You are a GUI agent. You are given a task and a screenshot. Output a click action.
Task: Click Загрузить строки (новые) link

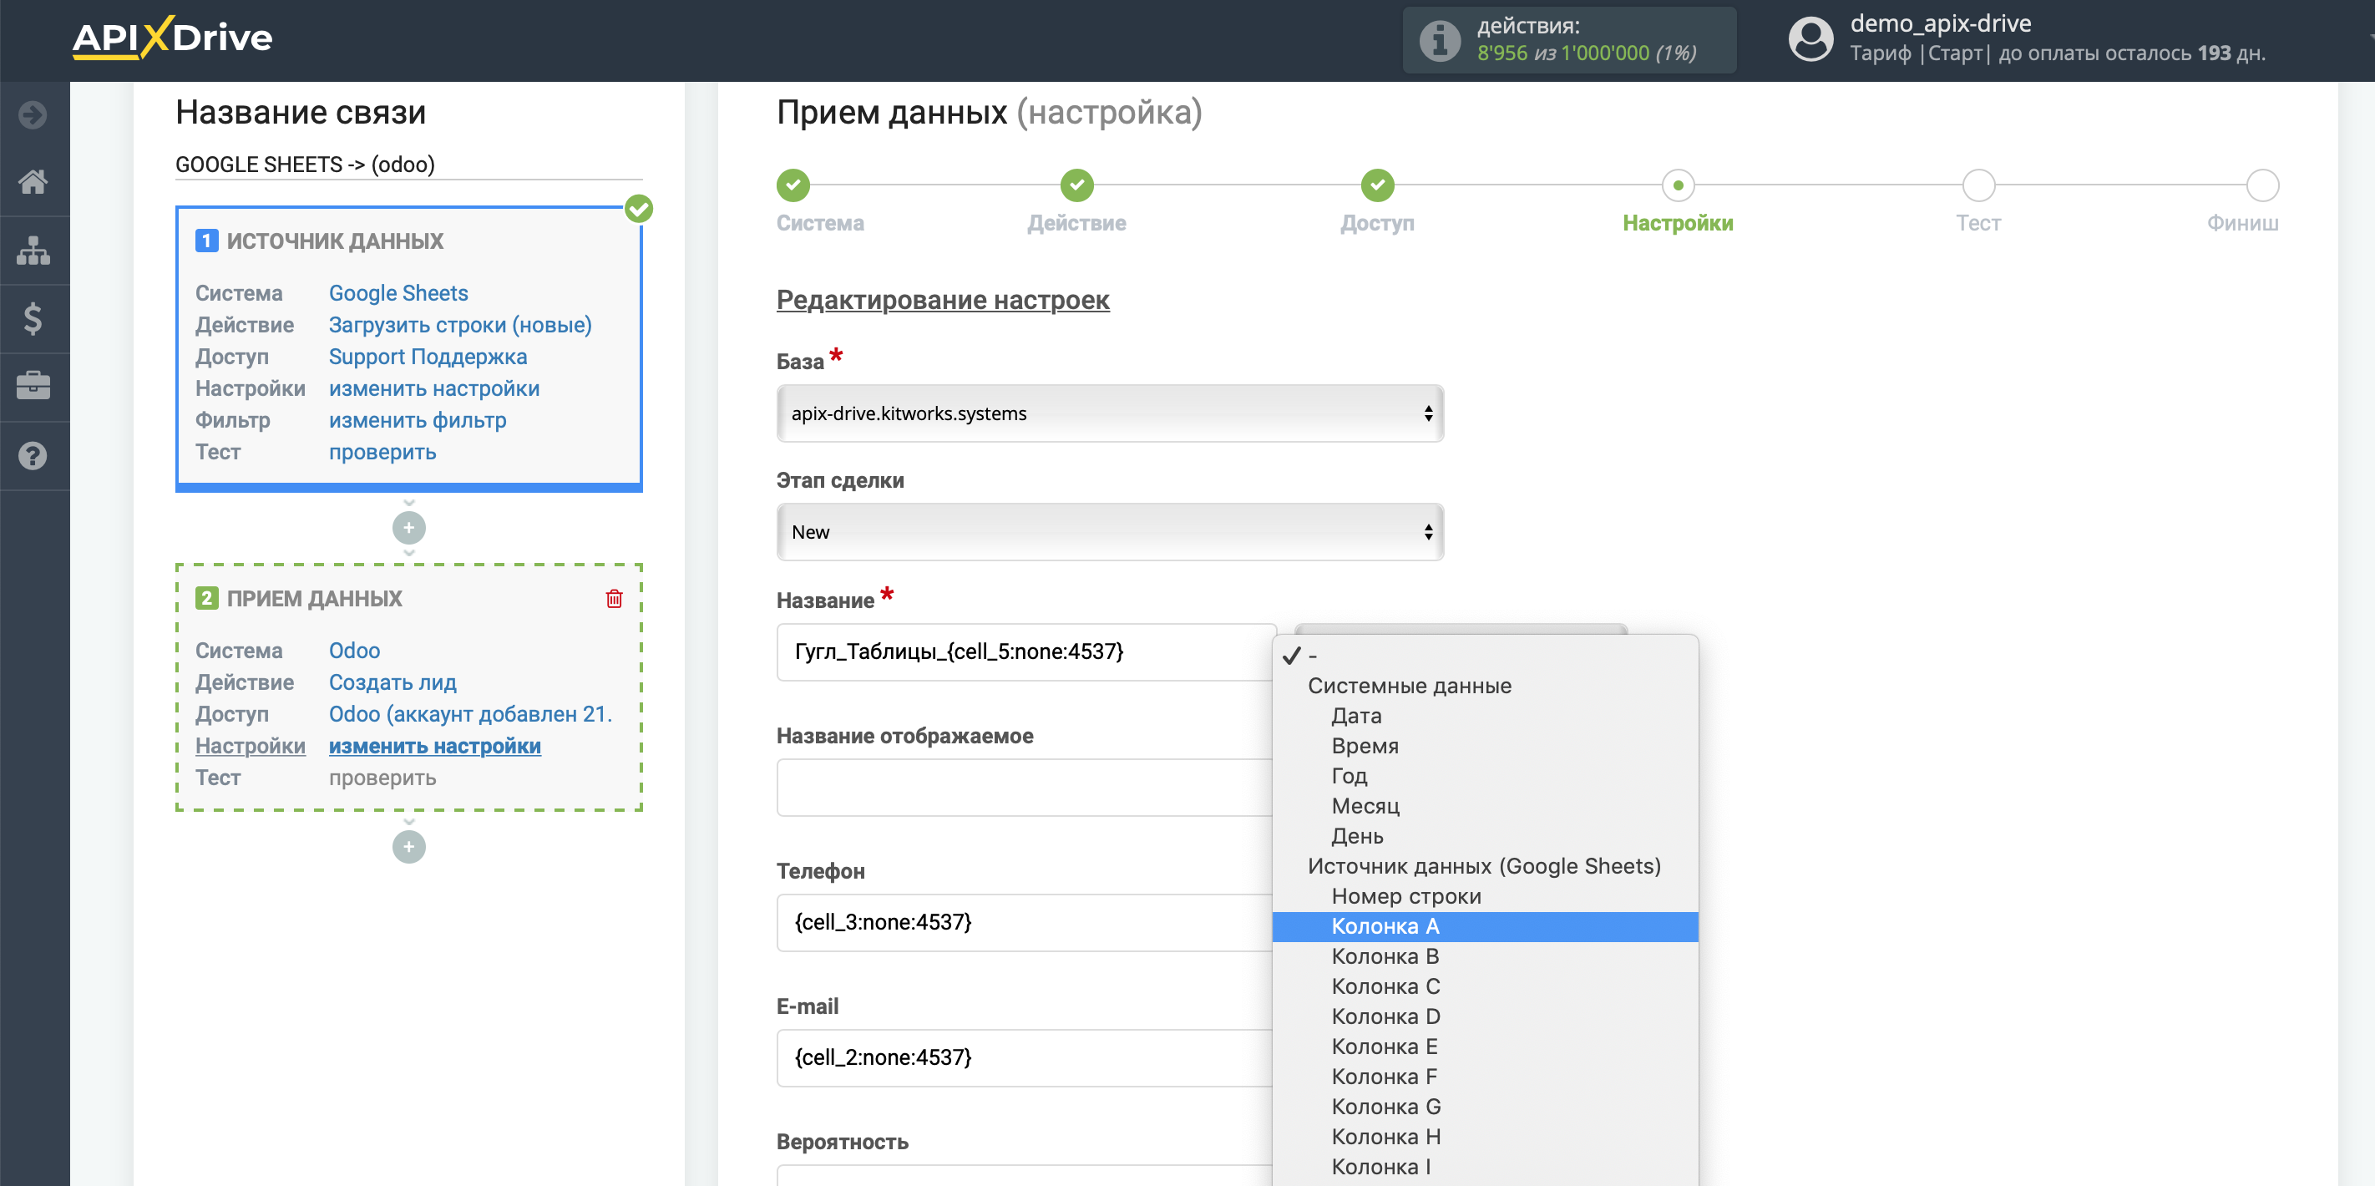click(x=460, y=326)
